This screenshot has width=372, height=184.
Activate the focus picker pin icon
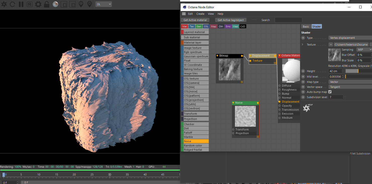coord(81,4)
